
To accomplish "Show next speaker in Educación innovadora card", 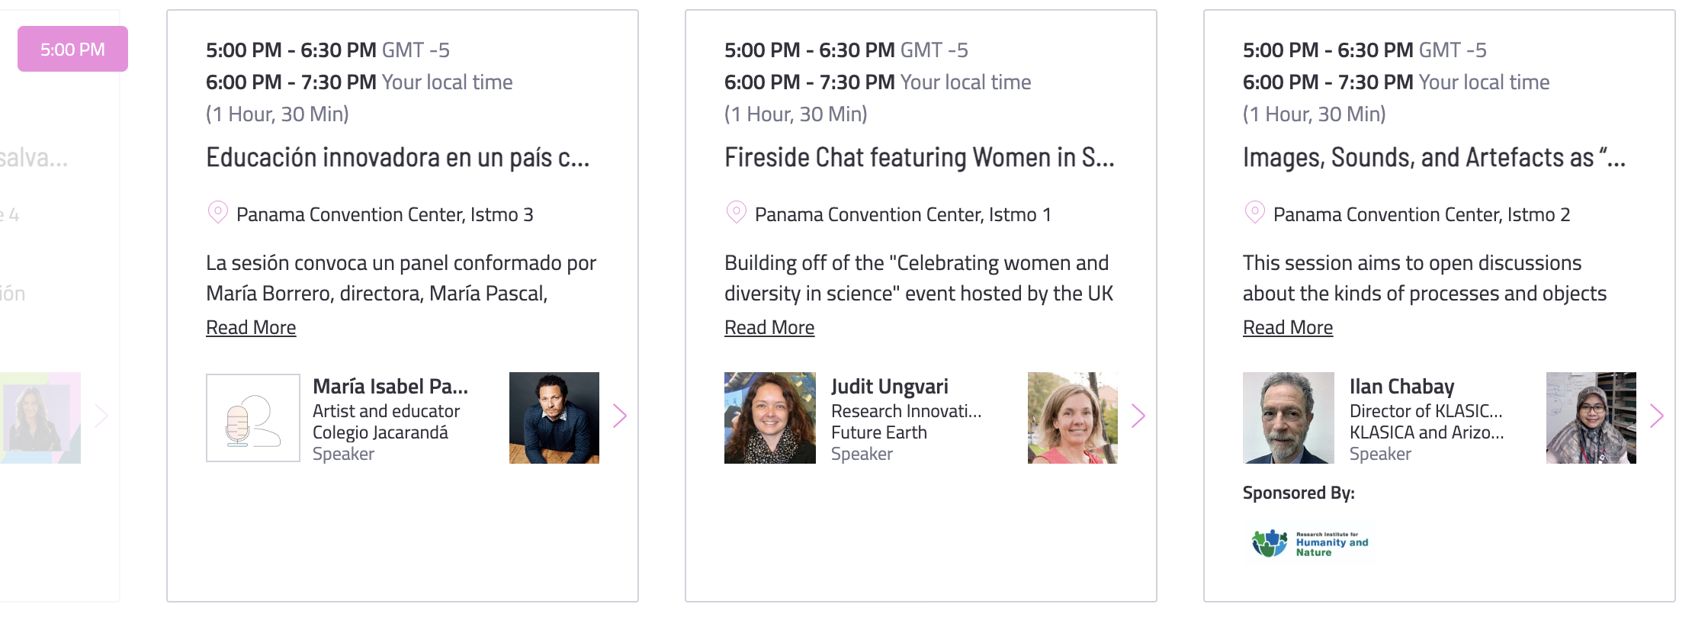I will [620, 416].
